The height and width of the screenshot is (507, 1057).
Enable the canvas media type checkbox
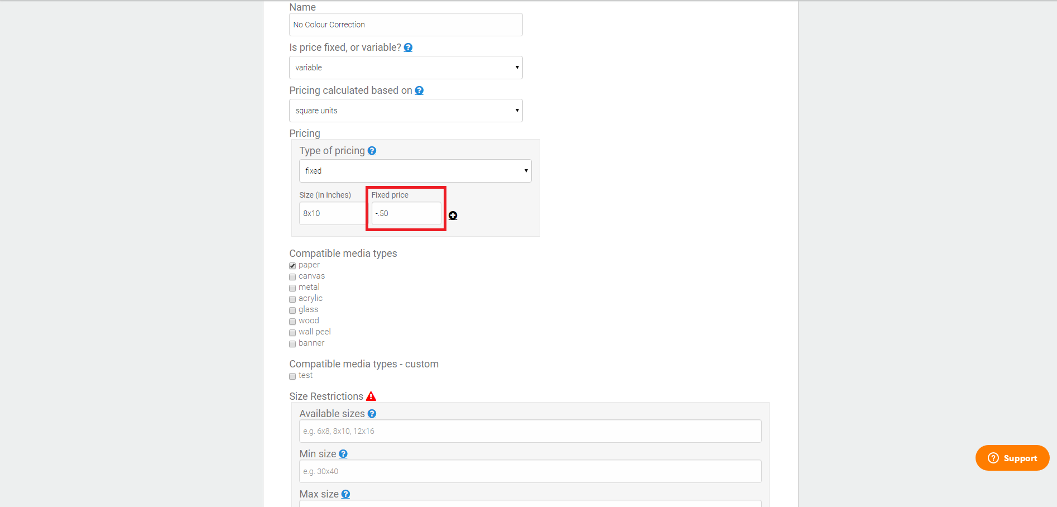tap(292, 277)
